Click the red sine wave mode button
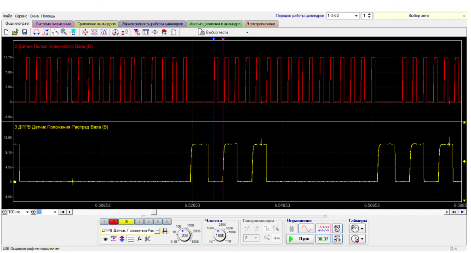This screenshot has height=253, width=471. [306, 229]
